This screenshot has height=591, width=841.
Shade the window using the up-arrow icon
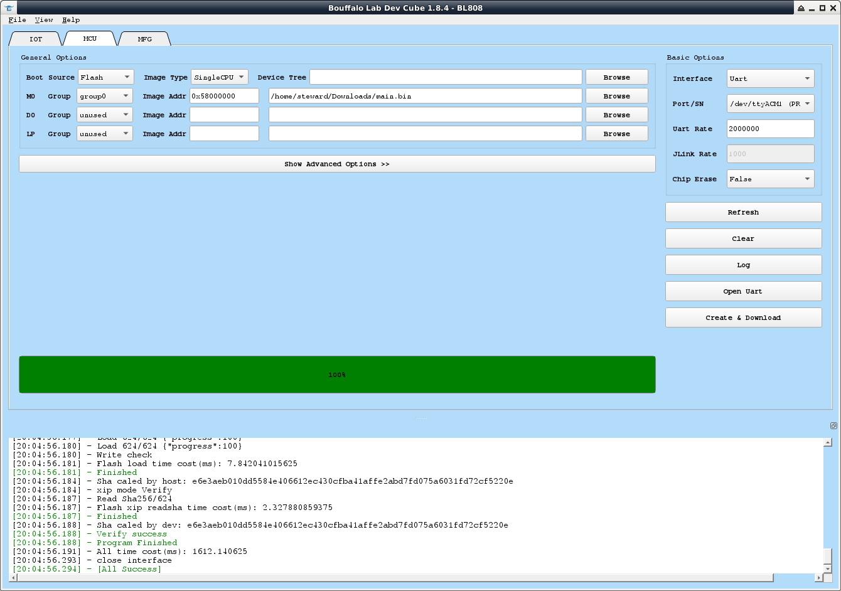[x=801, y=8]
